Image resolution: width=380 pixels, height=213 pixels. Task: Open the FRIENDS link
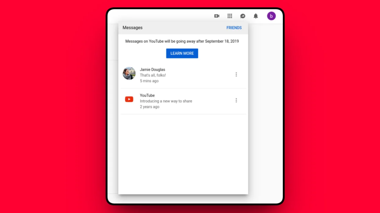tap(234, 28)
